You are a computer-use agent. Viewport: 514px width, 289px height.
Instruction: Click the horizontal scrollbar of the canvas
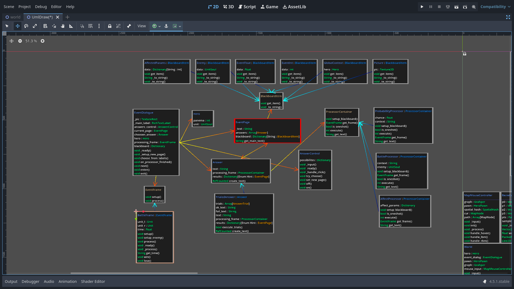(134, 273)
